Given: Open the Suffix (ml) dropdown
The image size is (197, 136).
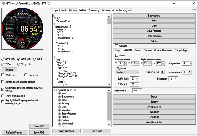Looking at the screenshot, I should (134, 84).
